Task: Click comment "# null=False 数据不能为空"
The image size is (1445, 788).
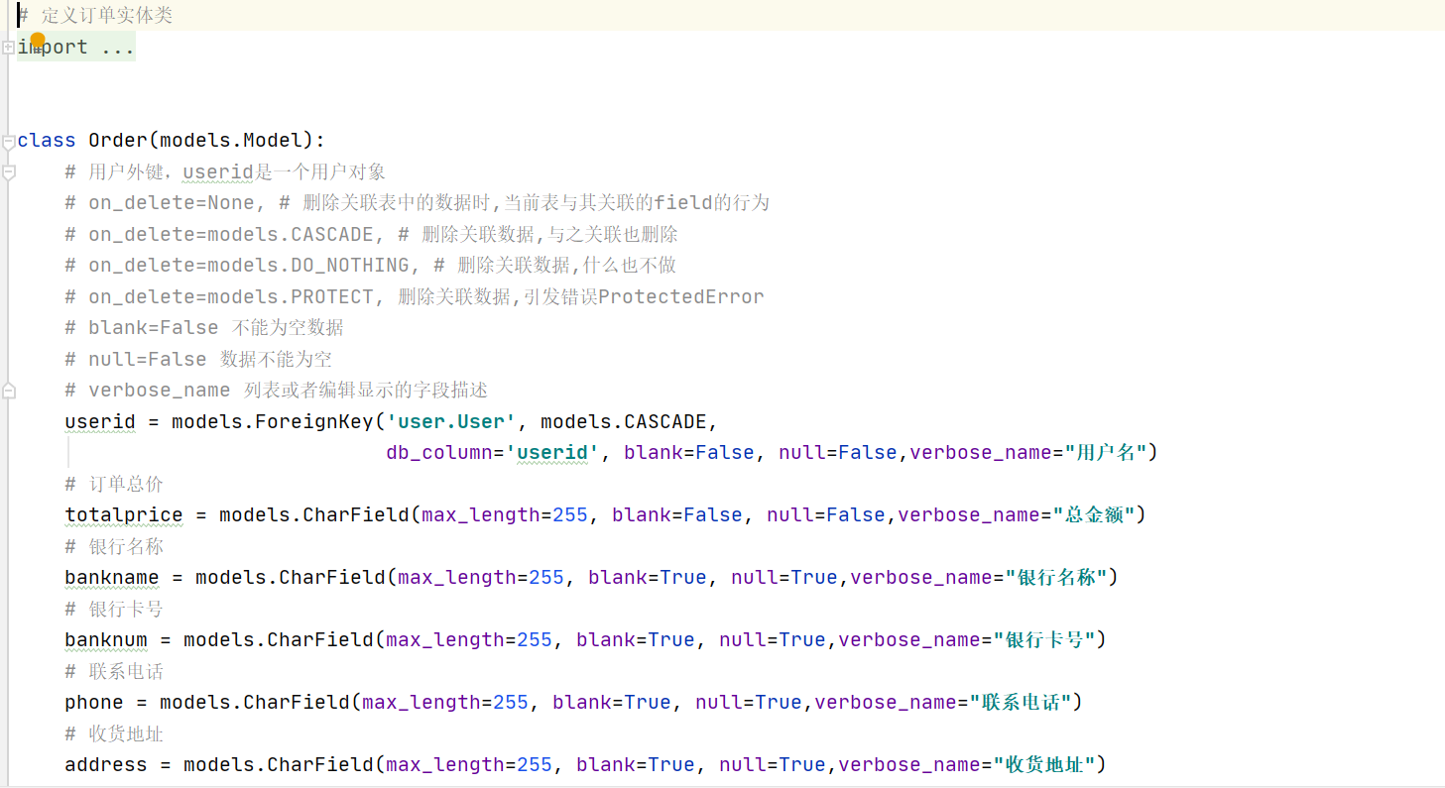Action: (x=198, y=359)
